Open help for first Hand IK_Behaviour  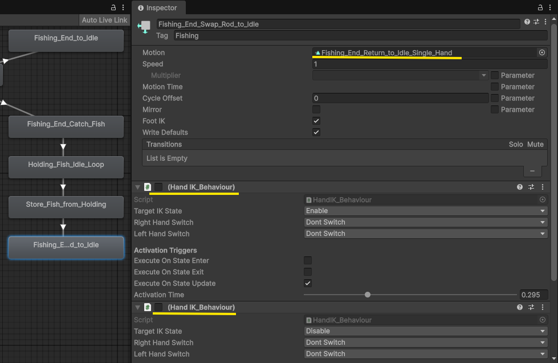[520, 187]
